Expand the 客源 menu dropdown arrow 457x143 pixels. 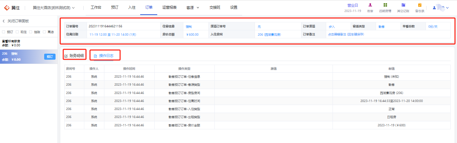(198, 7)
